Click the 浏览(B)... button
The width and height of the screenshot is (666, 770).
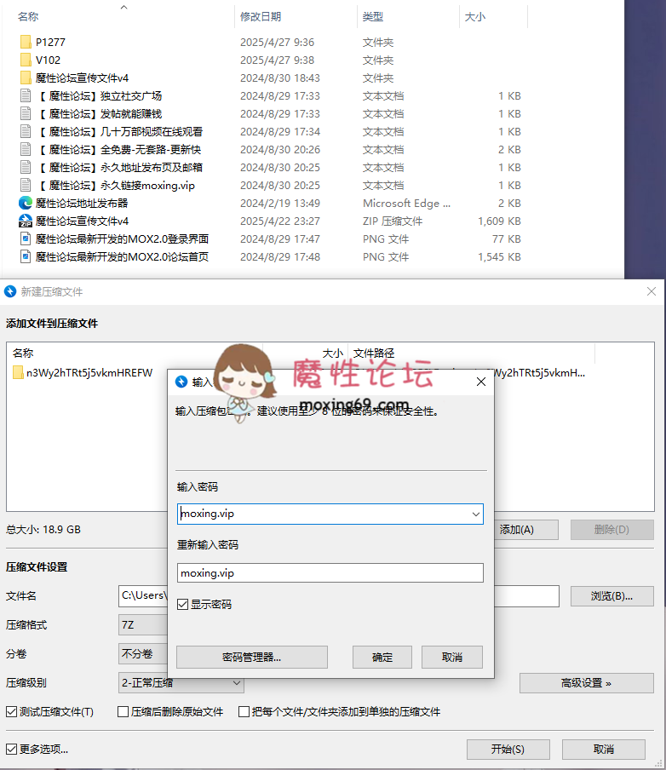pyautogui.click(x=612, y=596)
